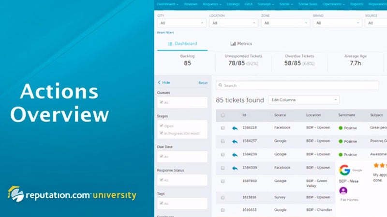The height and width of the screenshot is (217, 387).
Task: Select checkbox for ticket 1613816
Action: click(223, 198)
